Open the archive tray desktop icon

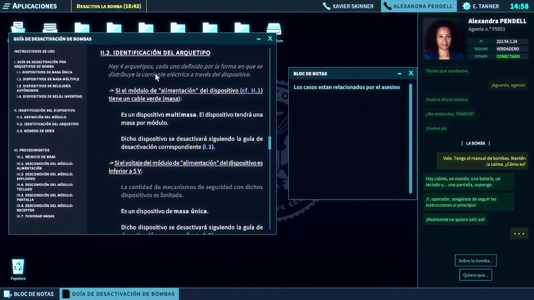click(50, 28)
